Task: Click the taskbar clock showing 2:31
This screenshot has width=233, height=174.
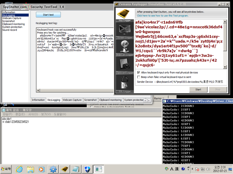Action: 220,169
